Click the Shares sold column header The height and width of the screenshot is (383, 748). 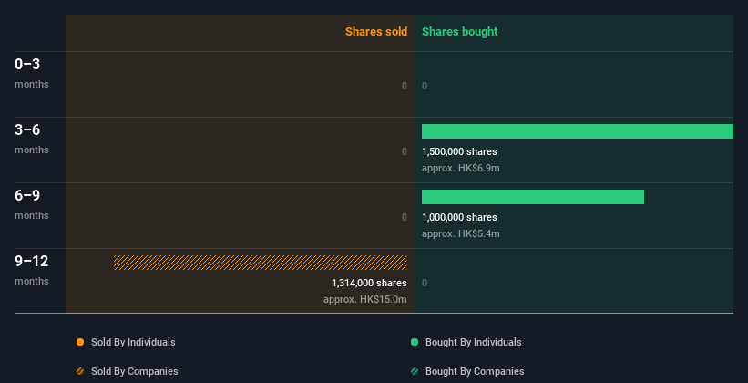point(376,32)
